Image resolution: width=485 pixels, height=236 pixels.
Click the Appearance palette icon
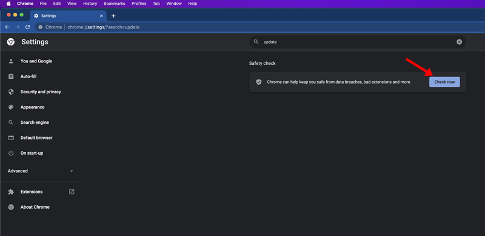point(11,107)
